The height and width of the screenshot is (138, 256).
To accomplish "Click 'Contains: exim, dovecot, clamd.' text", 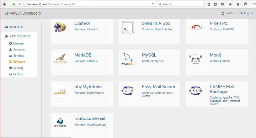I will [x=158, y=94].
